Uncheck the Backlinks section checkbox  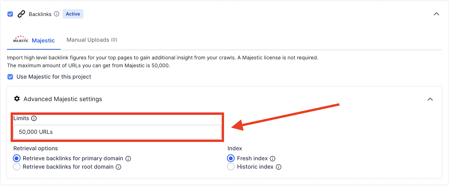point(10,14)
